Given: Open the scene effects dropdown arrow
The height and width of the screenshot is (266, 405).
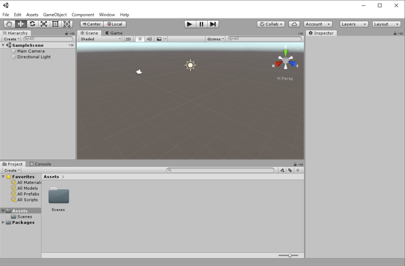Looking at the screenshot, I should pos(165,39).
